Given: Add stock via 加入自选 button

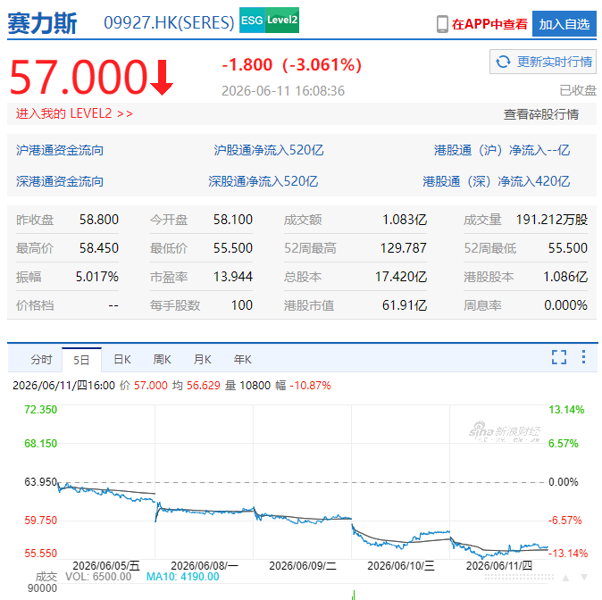Looking at the screenshot, I should (564, 24).
